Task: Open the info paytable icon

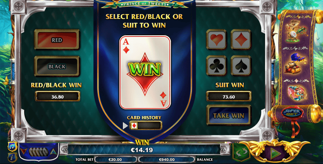Action: pyautogui.click(x=12, y=158)
